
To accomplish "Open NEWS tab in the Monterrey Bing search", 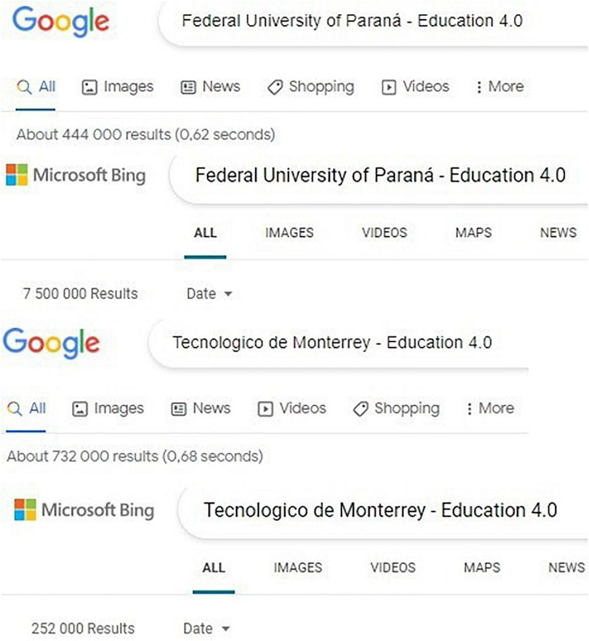I will tap(566, 568).
